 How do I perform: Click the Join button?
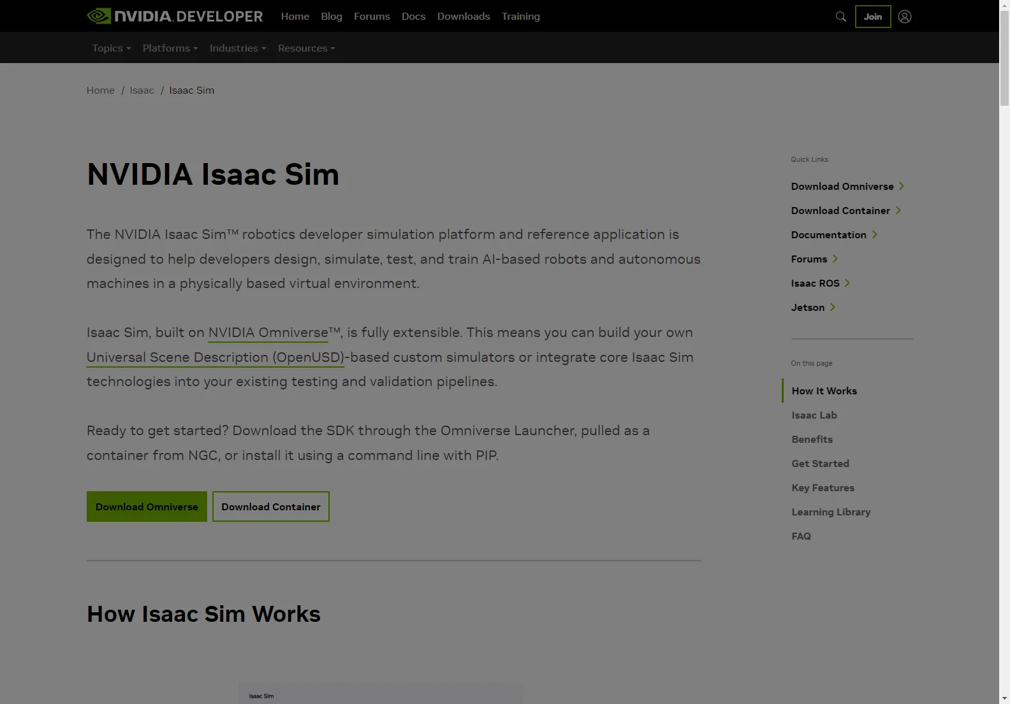(x=873, y=17)
